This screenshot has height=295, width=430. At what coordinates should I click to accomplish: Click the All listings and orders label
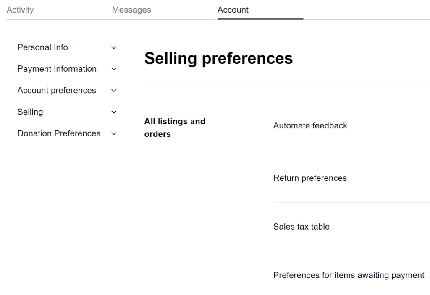tap(175, 127)
